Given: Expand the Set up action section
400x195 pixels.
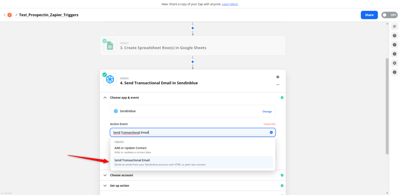Looking at the screenshot, I should (x=193, y=186).
